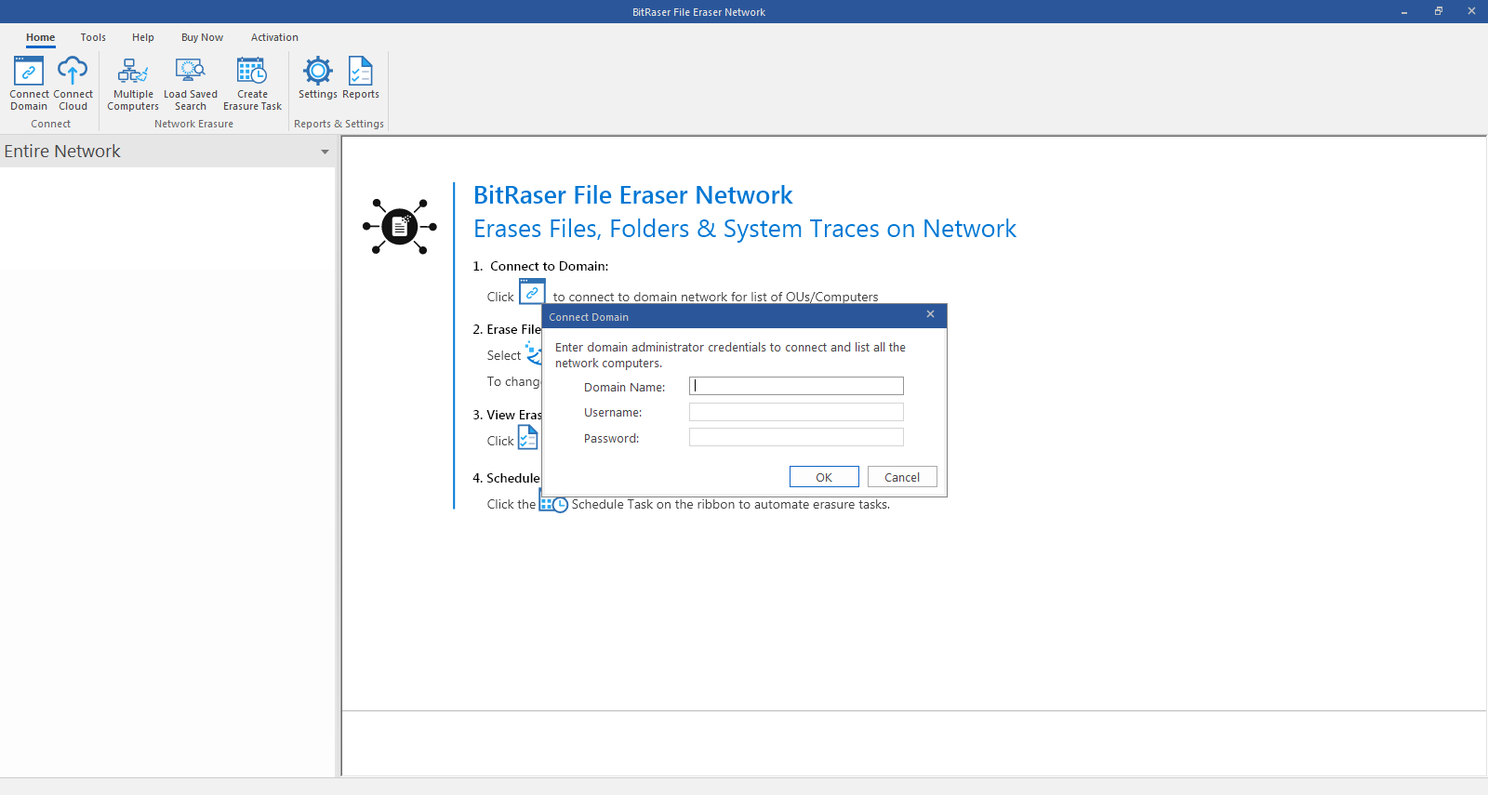Select the Multiple Computers tool
Viewport: 1488px width, 795px height.
pyautogui.click(x=133, y=83)
